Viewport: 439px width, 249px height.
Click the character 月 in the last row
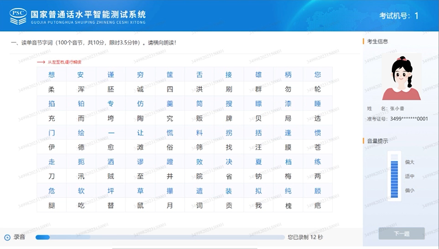(x=170, y=205)
